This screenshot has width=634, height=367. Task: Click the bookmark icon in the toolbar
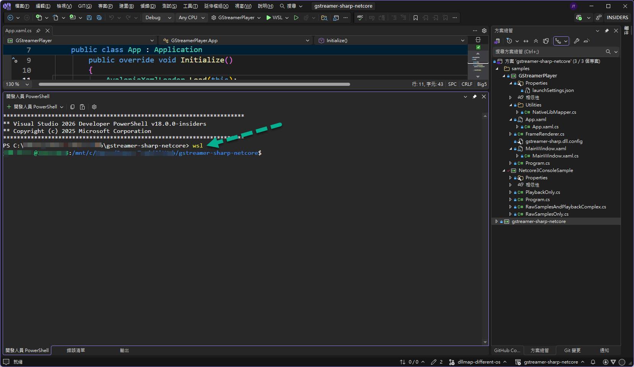416,18
